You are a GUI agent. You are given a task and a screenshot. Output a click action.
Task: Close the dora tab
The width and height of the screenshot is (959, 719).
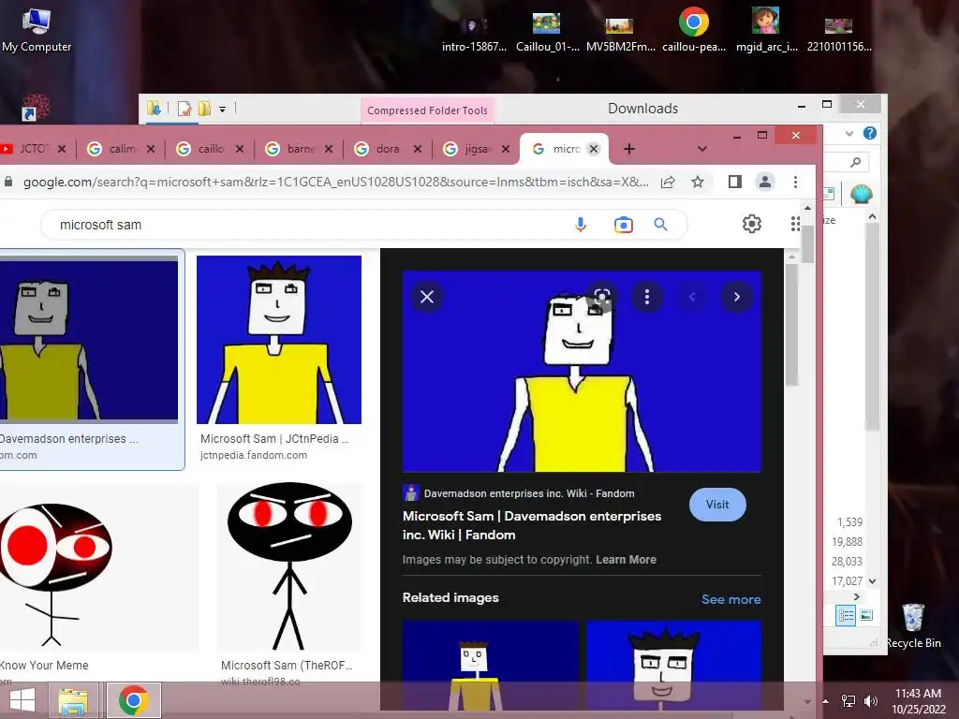pyautogui.click(x=417, y=149)
